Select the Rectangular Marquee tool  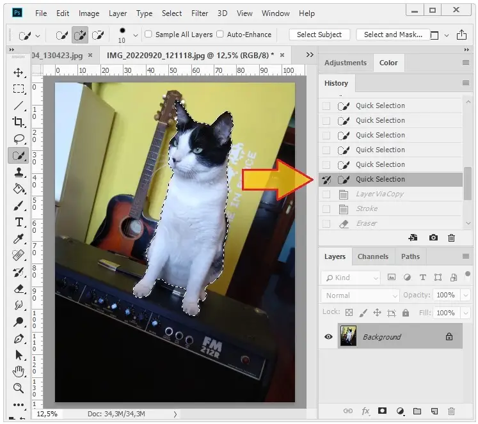(19, 89)
